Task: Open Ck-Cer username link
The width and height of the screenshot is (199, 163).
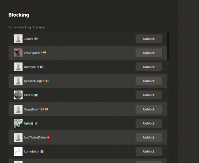Action: [x=29, y=95]
